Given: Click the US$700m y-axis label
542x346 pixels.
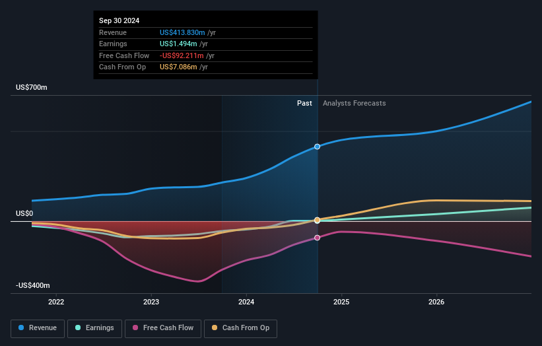Looking at the screenshot, I should pyautogui.click(x=32, y=87).
